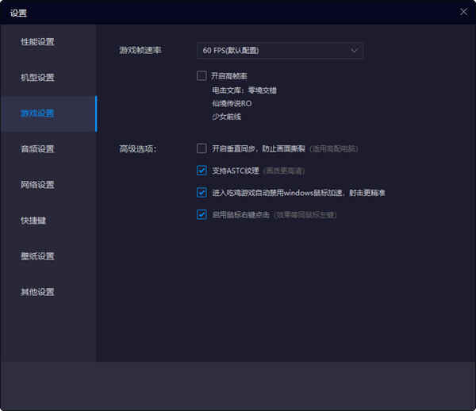The width and height of the screenshot is (476, 411).
Task: Uncheck the 支持ASTC纹理 option
Action: click(202, 170)
